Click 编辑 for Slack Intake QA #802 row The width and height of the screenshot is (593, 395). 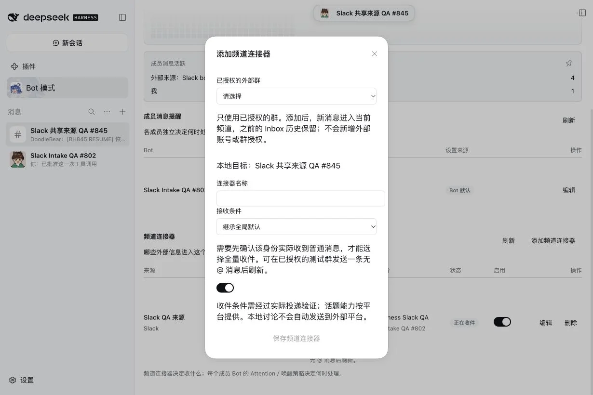click(569, 190)
